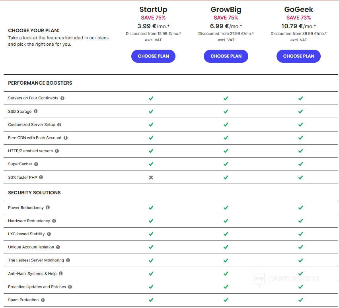Show info for Free CDN with Each Account
Screen dimensions: 339x308
[66, 138]
